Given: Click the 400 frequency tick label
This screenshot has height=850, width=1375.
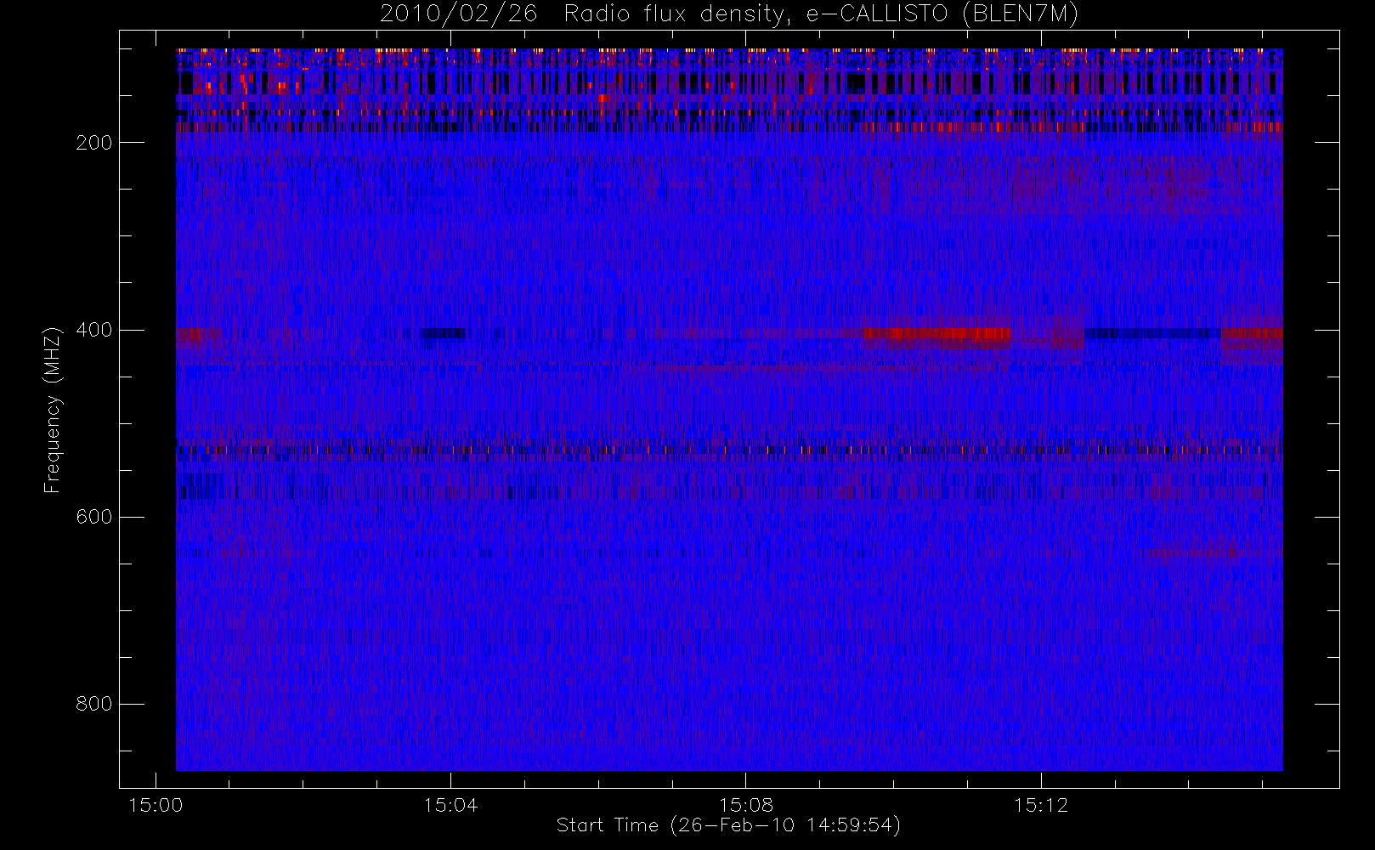Looking at the screenshot, I should pos(94,330).
